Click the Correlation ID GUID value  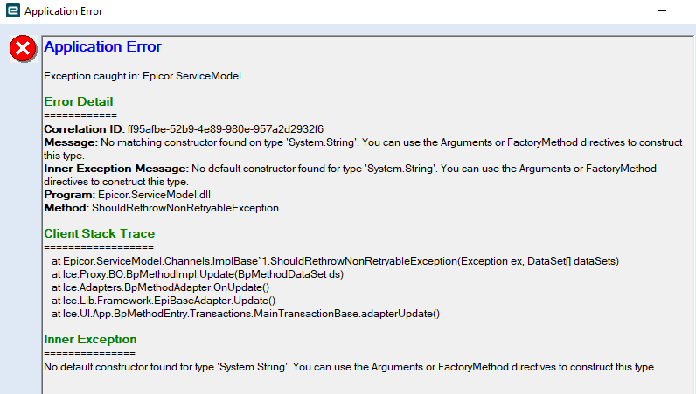coord(226,129)
